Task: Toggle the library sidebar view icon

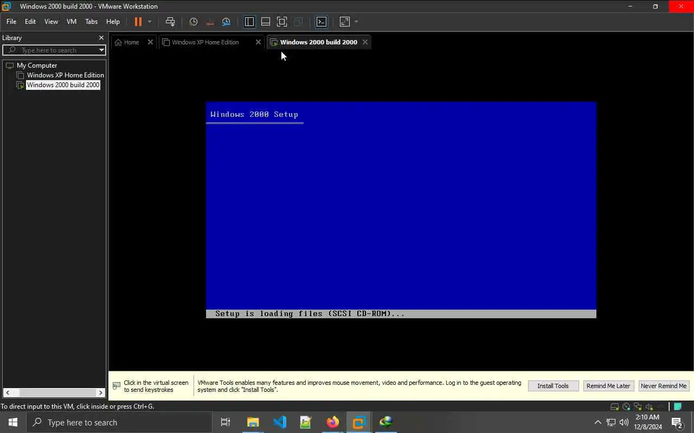Action: coord(249,22)
